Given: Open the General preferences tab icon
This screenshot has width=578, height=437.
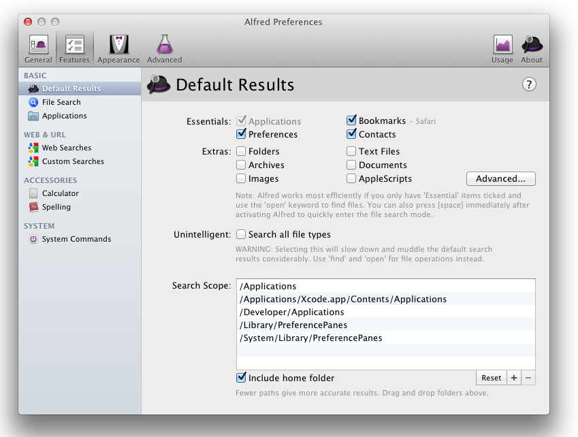Looking at the screenshot, I should pyautogui.click(x=38, y=44).
